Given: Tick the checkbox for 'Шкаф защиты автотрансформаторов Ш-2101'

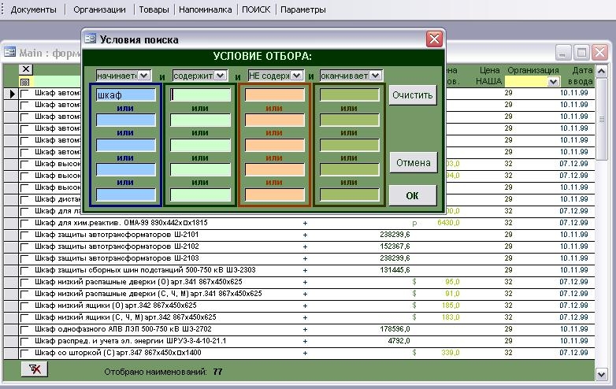Looking at the screenshot, I should tap(24, 235).
